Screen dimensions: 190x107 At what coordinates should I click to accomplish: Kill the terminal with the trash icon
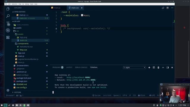pos(158,67)
